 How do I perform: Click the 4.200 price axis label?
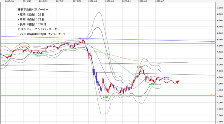coord(220,96)
